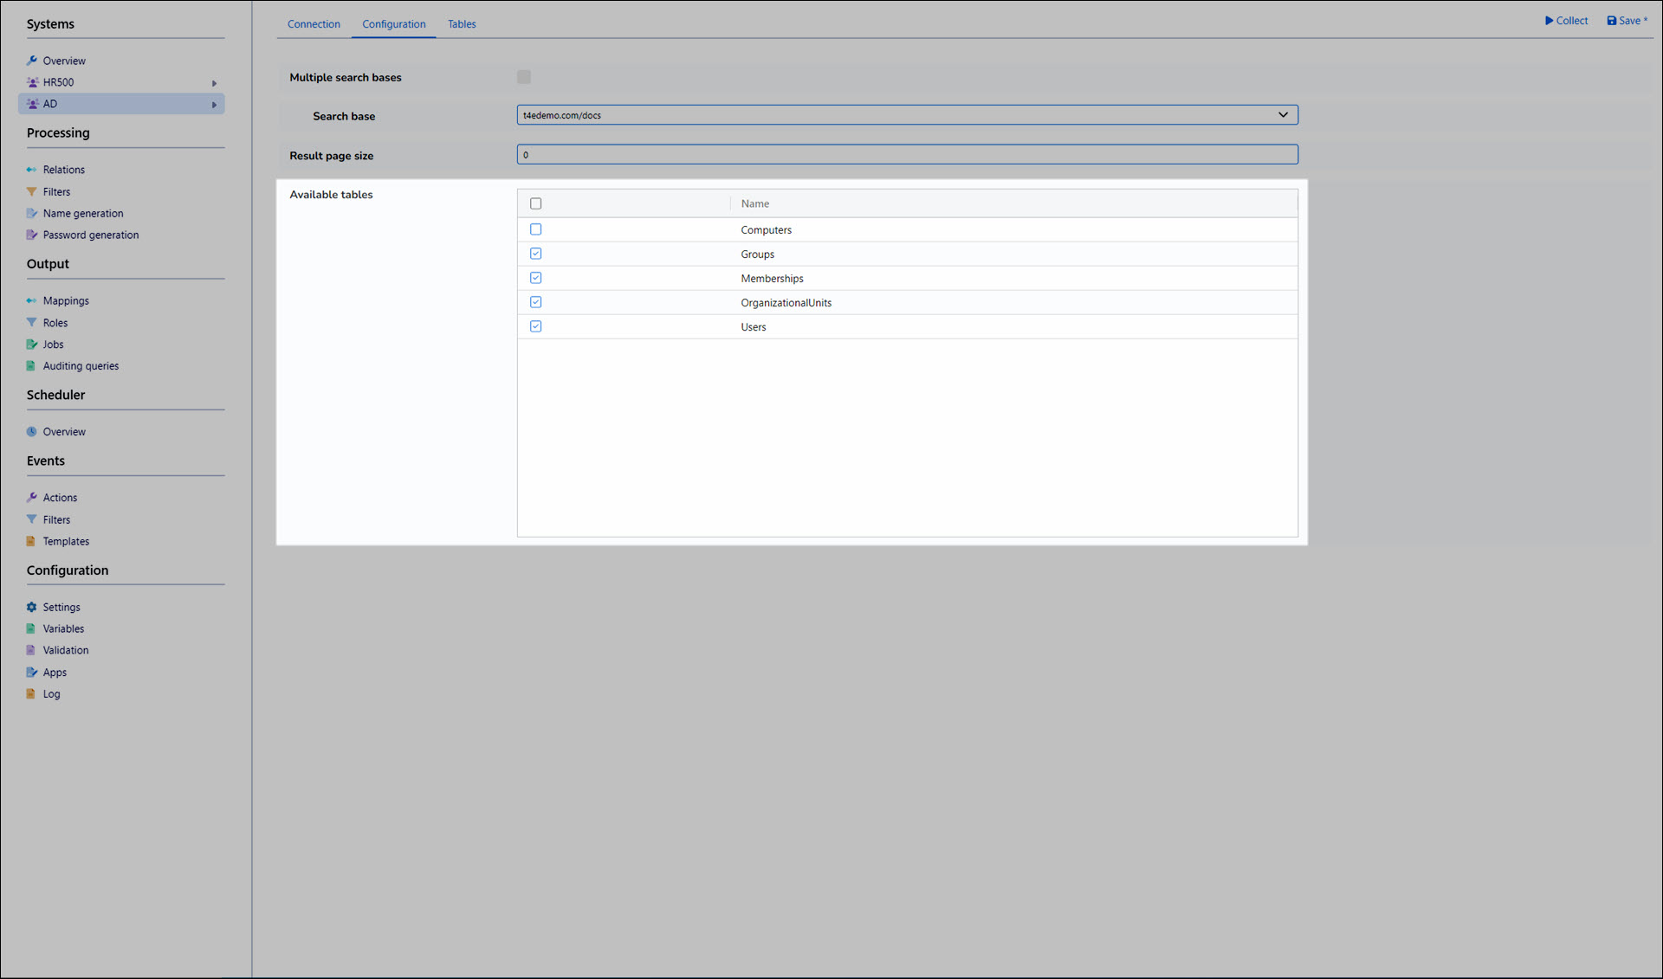Open Mappings via its arrow icon
The height and width of the screenshot is (979, 1663).
(32, 300)
